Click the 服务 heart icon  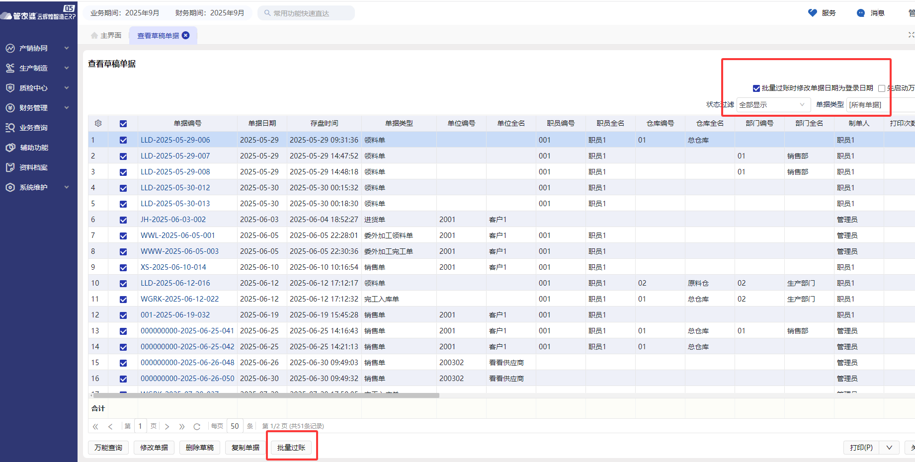click(x=813, y=13)
